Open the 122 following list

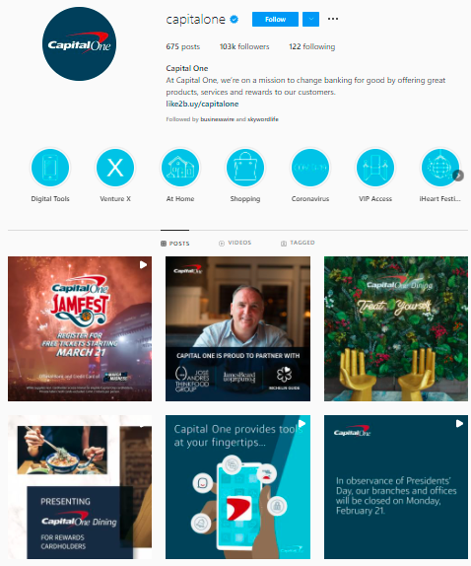312,46
